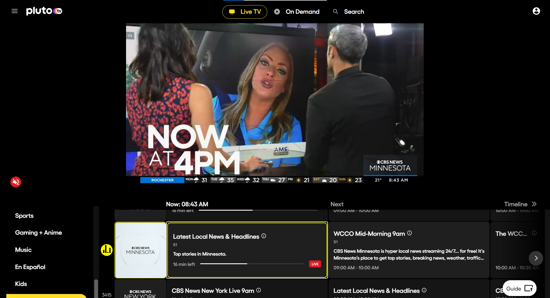
Task: Unmute the video with the red speaker icon
Action: pos(16,182)
